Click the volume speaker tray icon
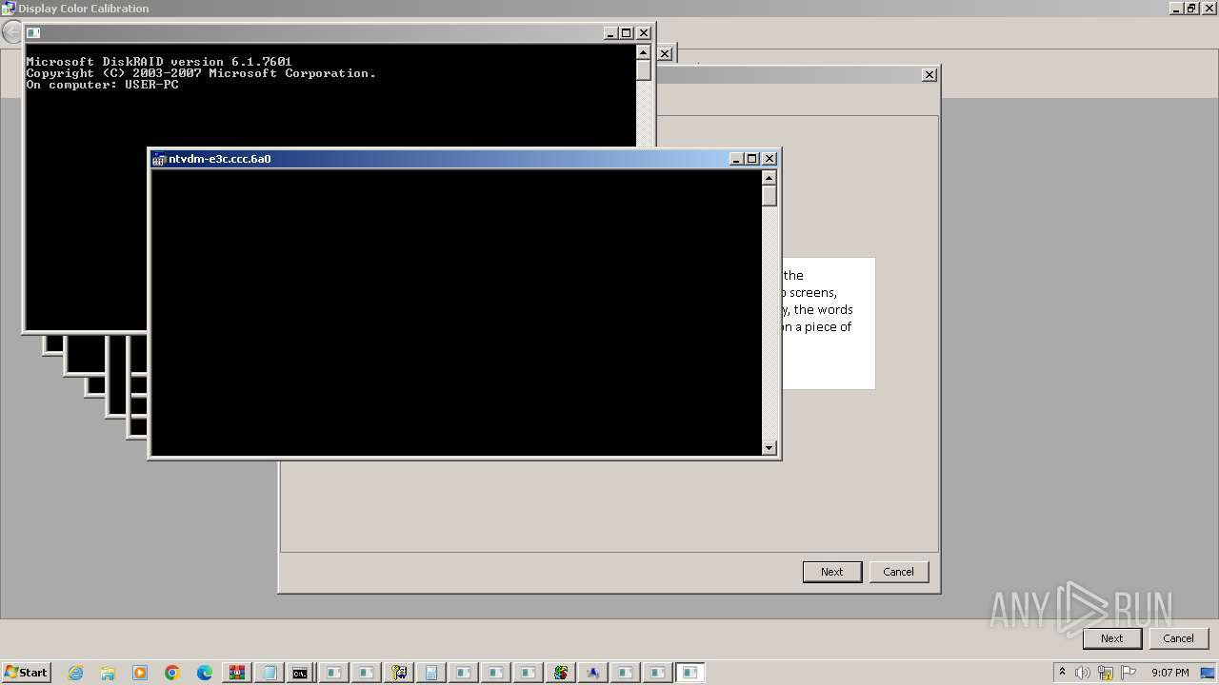This screenshot has height=685, width=1219. (1083, 673)
